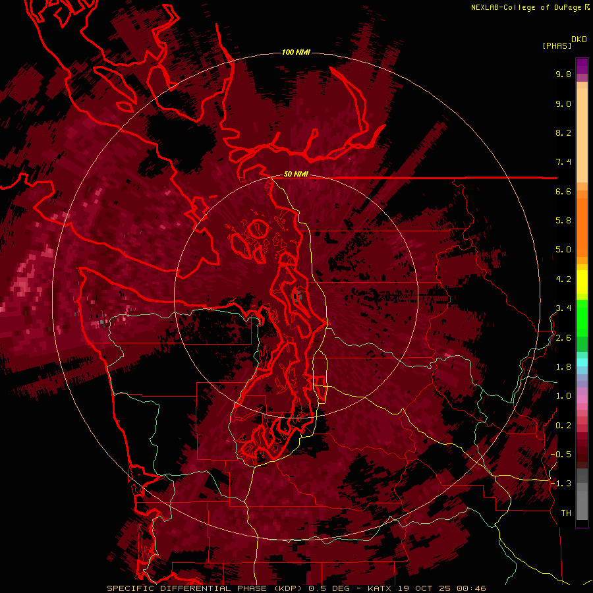Click the cyan swatch on the color scale

click(x=582, y=362)
